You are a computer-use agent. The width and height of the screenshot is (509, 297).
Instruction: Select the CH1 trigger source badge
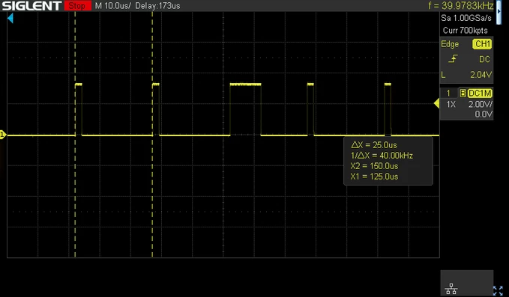pyautogui.click(x=482, y=44)
